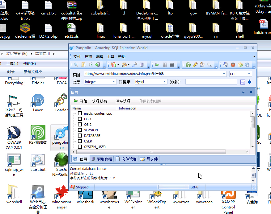The width and height of the screenshot is (271, 214).
Task: Click the language flag icon in Pangolin toolbar
Action: point(113,65)
